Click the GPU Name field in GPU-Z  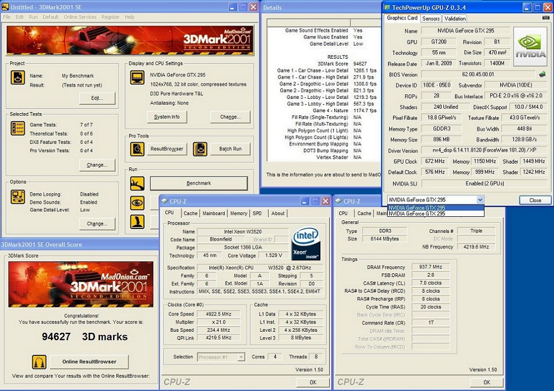click(466, 31)
